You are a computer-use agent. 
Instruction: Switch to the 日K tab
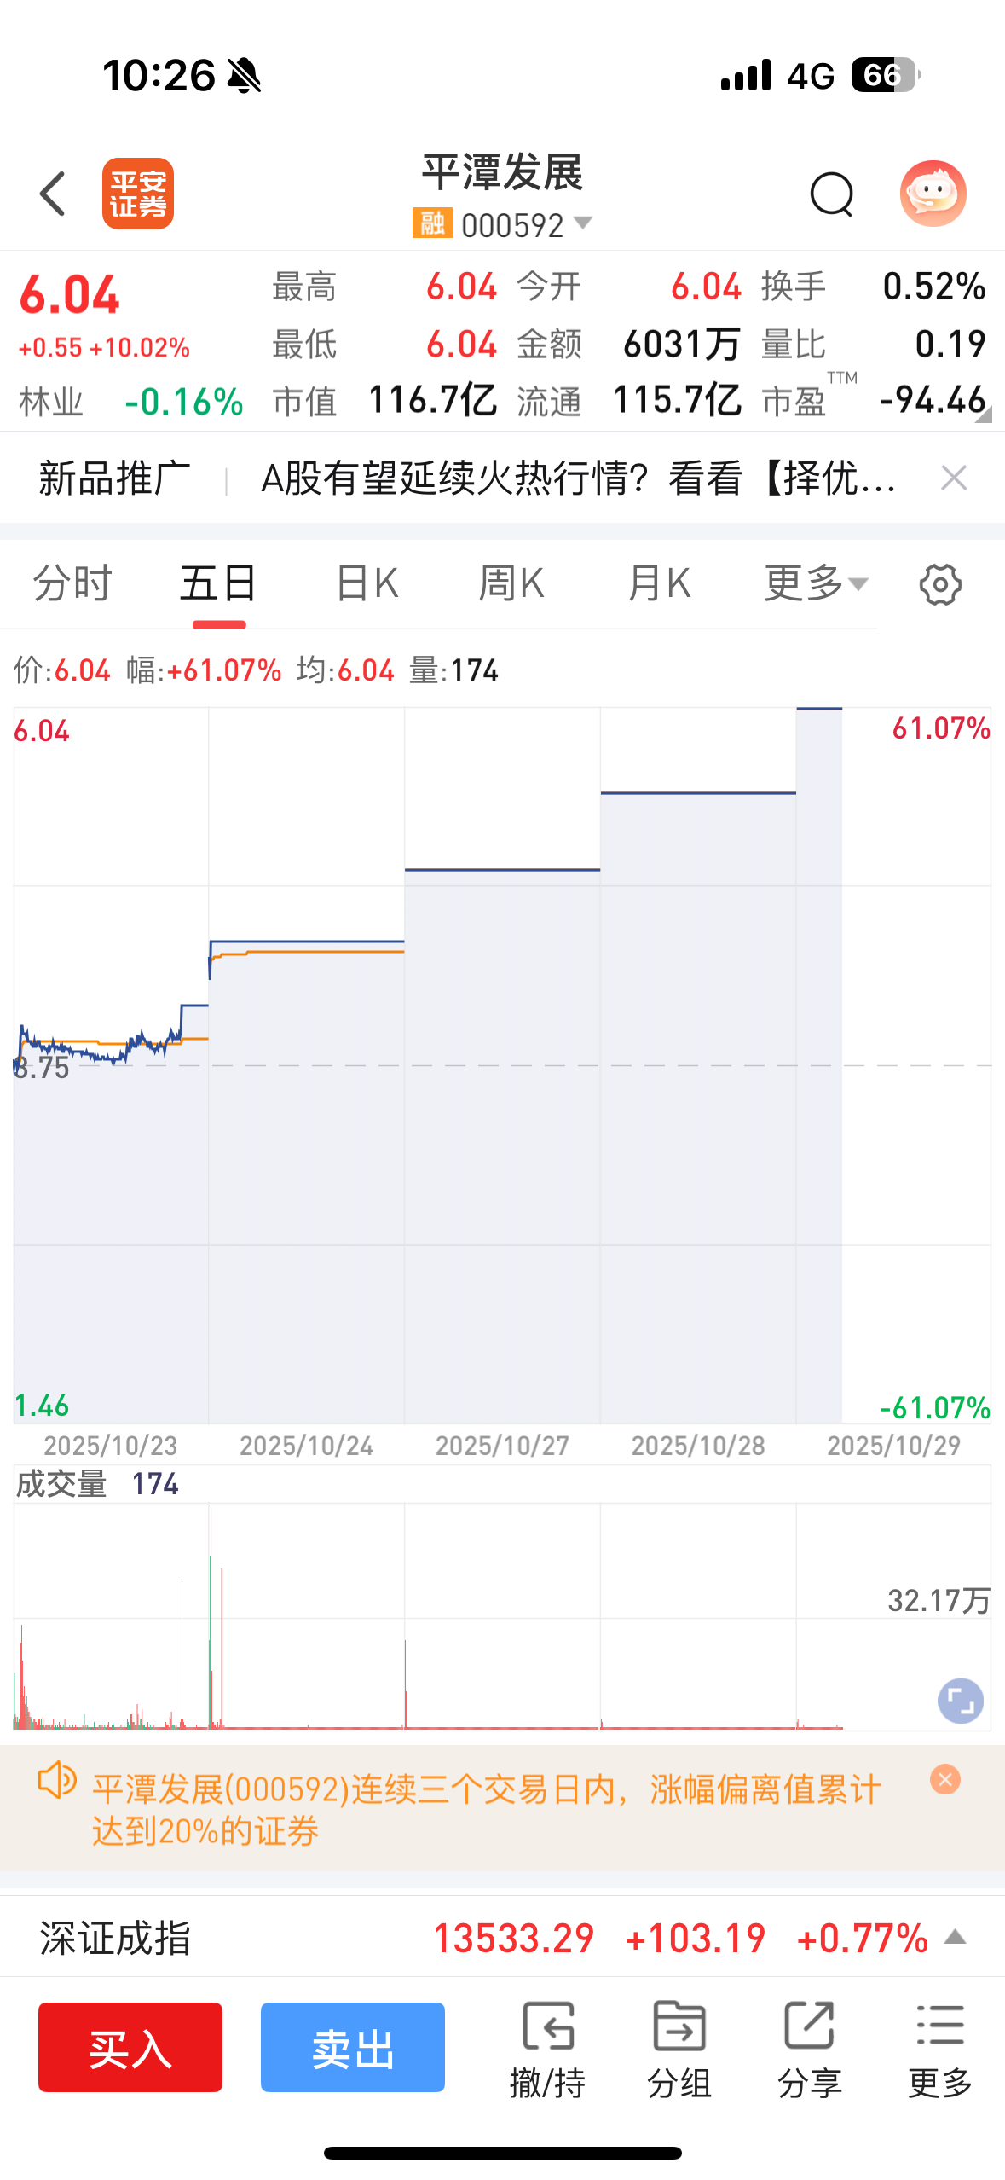pos(367,584)
